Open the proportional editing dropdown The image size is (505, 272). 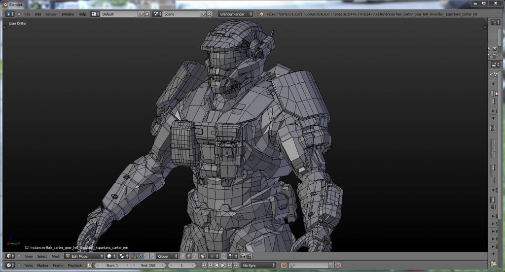(214, 256)
